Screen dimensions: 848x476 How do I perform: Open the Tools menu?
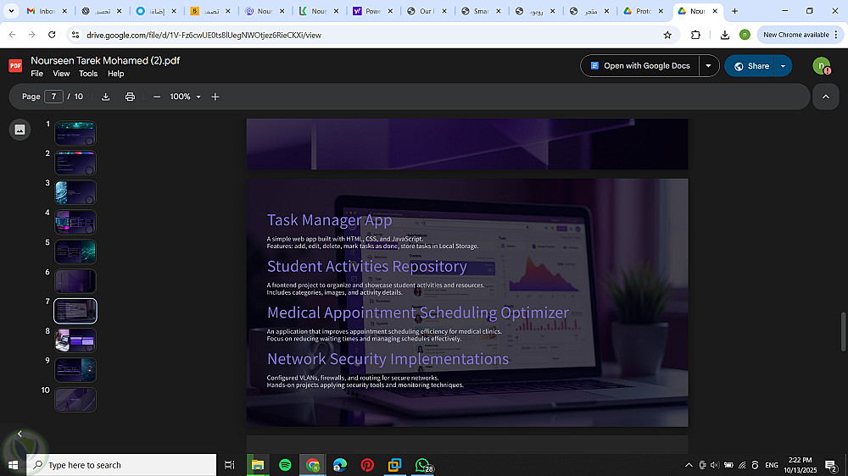pyautogui.click(x=88, y=74)
